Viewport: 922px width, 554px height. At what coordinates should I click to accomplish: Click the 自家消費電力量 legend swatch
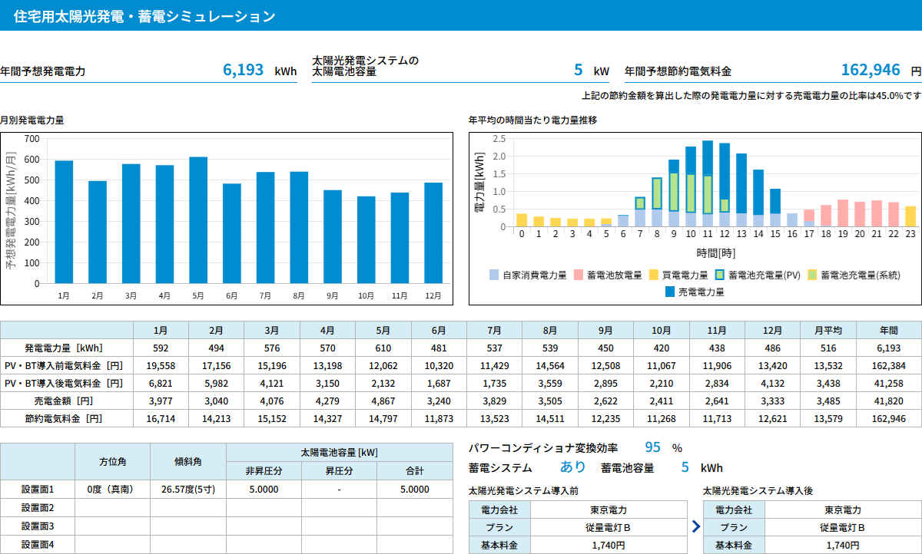point(493,275)
